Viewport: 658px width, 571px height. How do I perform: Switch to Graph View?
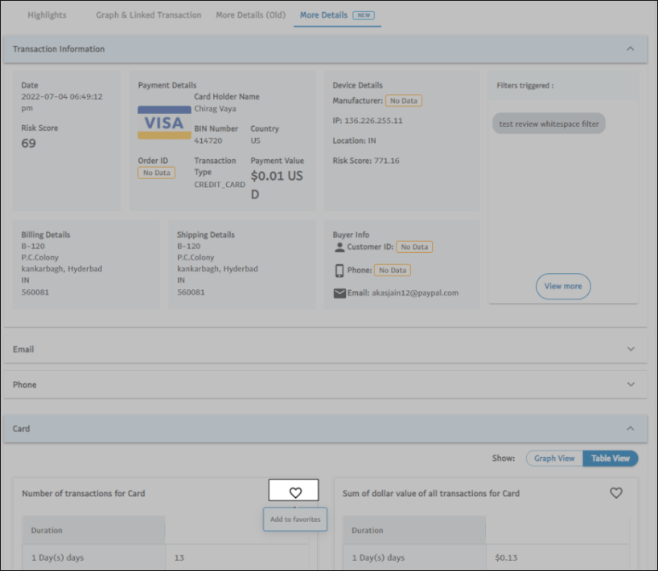tap(554, 459)
